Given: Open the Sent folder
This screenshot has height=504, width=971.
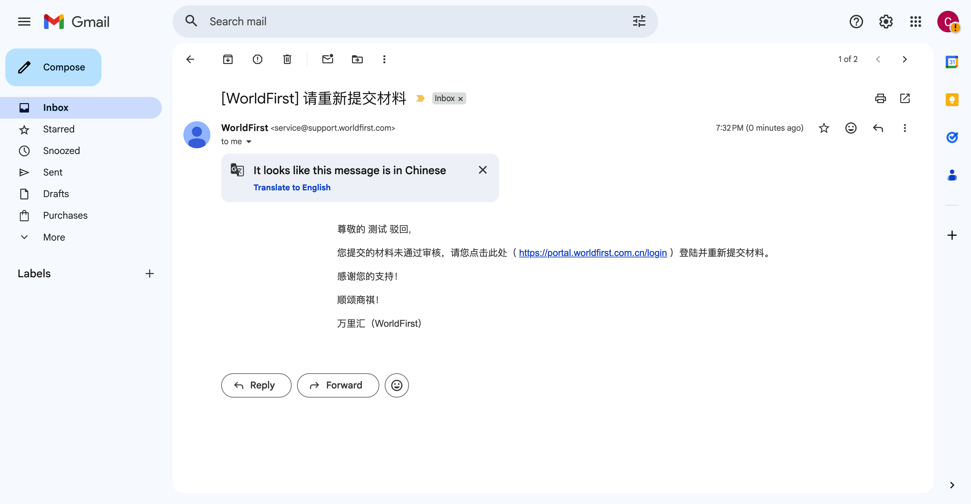Looking at the screenshot, I should click(x=81, y=172).
